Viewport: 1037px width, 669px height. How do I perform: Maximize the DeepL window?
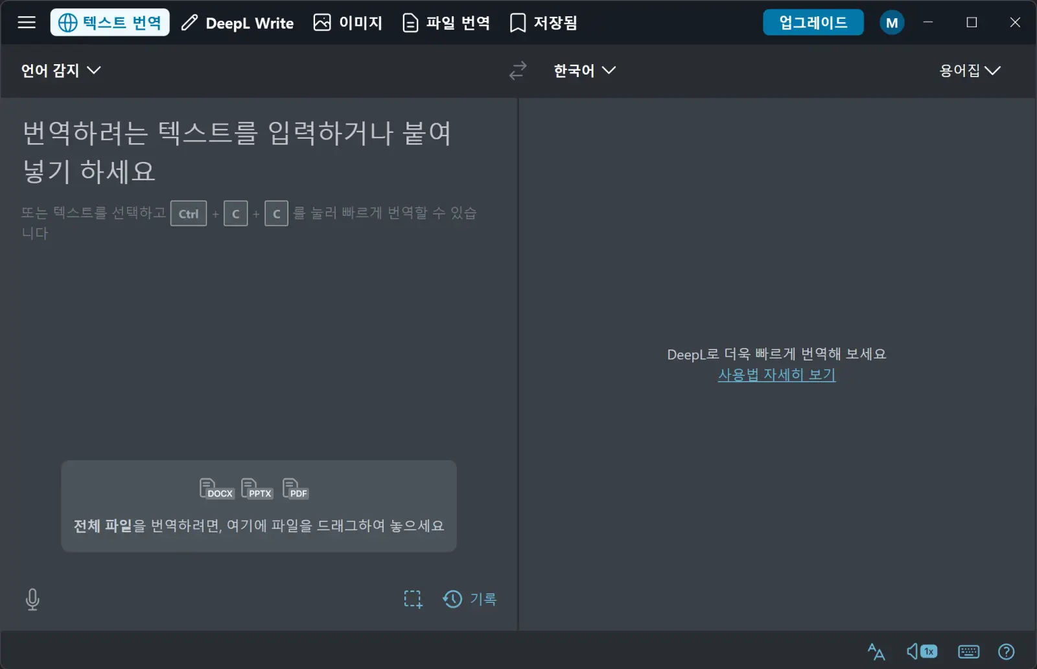tap(972, 22)
